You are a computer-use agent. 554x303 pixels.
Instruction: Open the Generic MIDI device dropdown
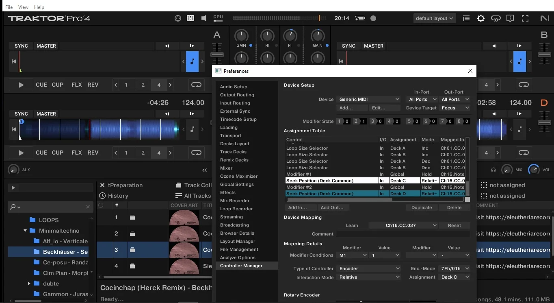369,99
